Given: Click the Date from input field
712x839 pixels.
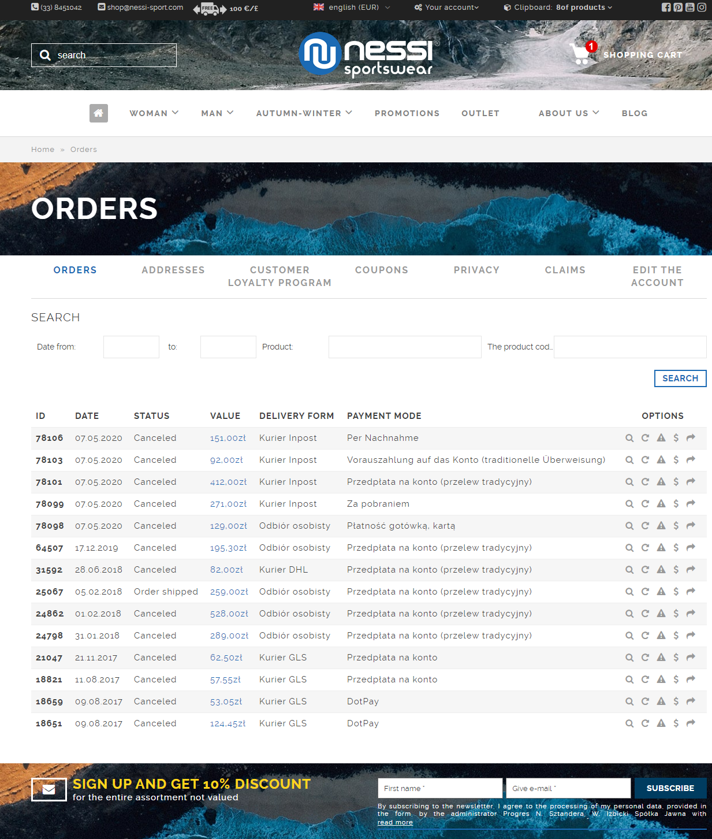Looking at the screenshot, I should click(131, 347).
